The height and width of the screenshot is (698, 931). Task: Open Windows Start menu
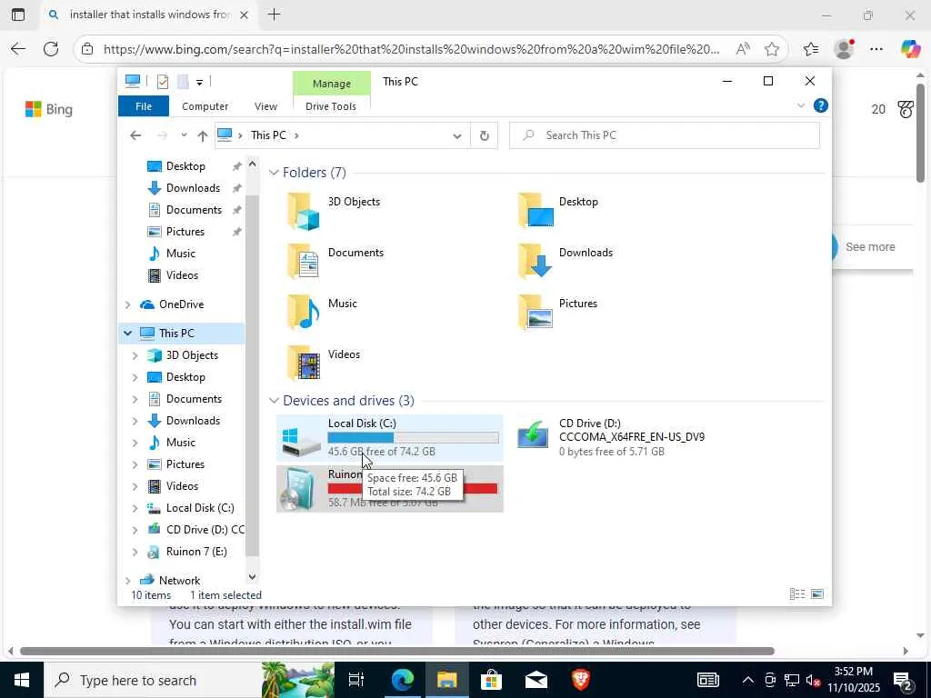pos(22,680)
